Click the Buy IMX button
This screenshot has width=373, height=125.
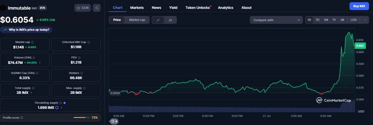tap(359, 6)
